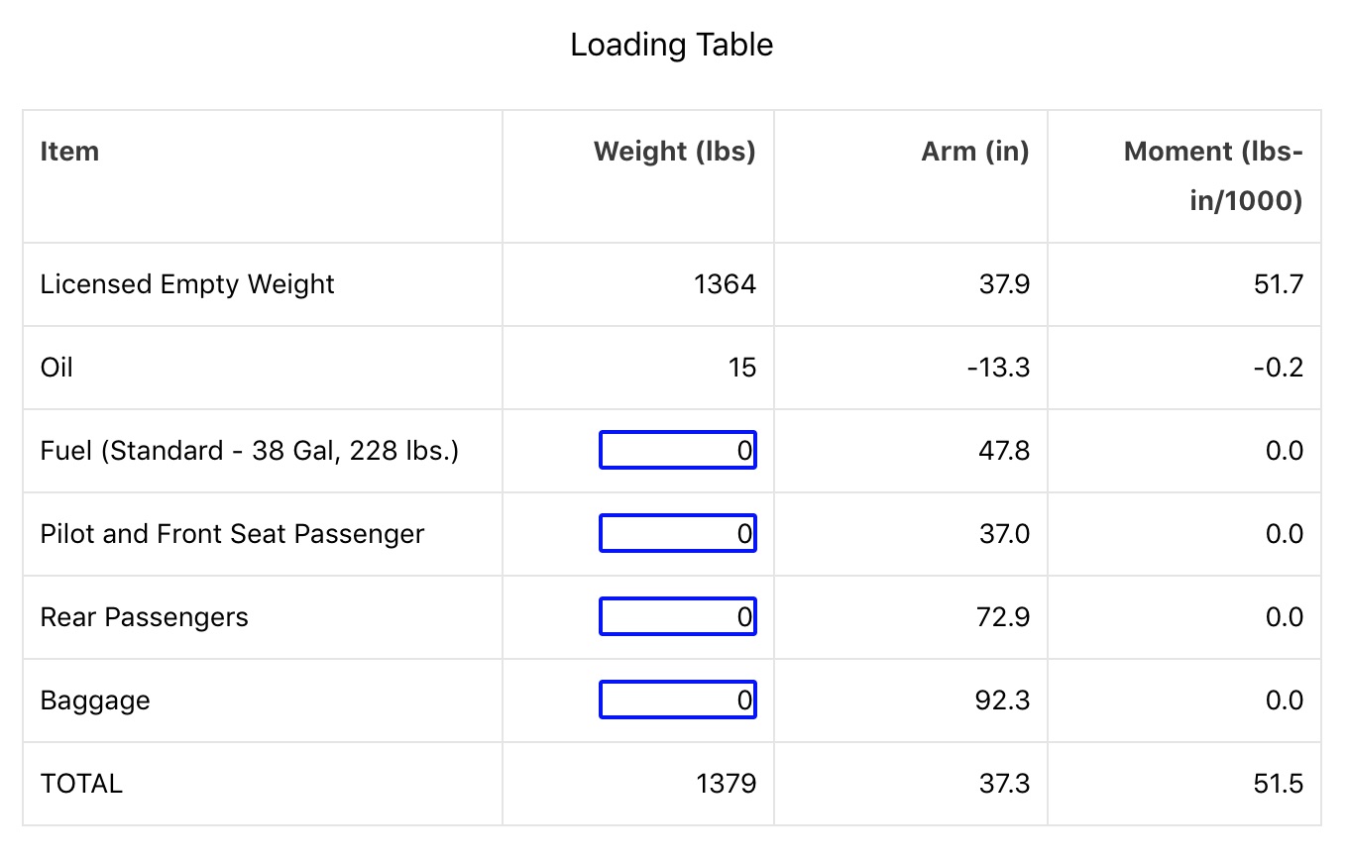The width and height of the screenshot is (1348, 862).
Task: Click the Oil arm value -13.3
Action: pyautogui.click(x=998, y=368)
